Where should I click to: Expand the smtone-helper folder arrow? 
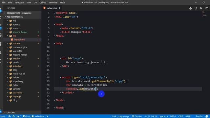[7, 32]
